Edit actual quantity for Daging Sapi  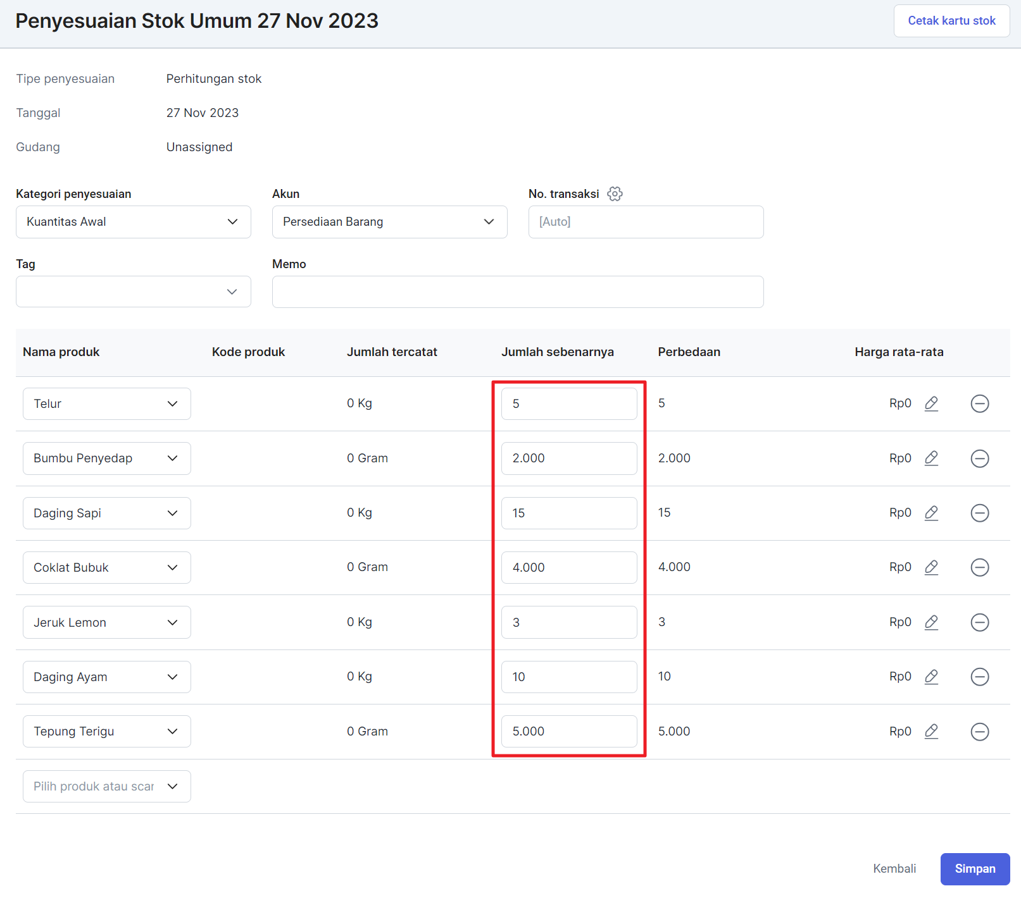pos(569,513)
